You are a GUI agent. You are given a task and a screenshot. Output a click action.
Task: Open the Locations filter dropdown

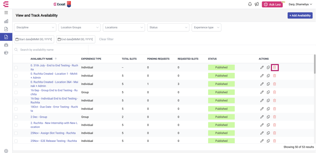(124, 27)
